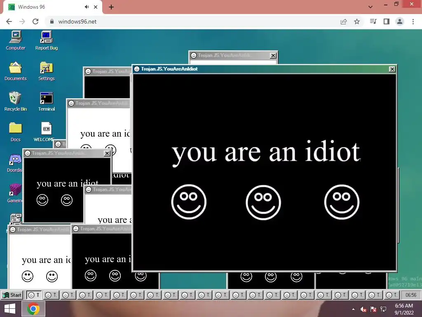This screenshot has width=422, height=317.
Task: Select the Windows 96 browser tab
Action: pyautogui.click(x=52, y=7)
